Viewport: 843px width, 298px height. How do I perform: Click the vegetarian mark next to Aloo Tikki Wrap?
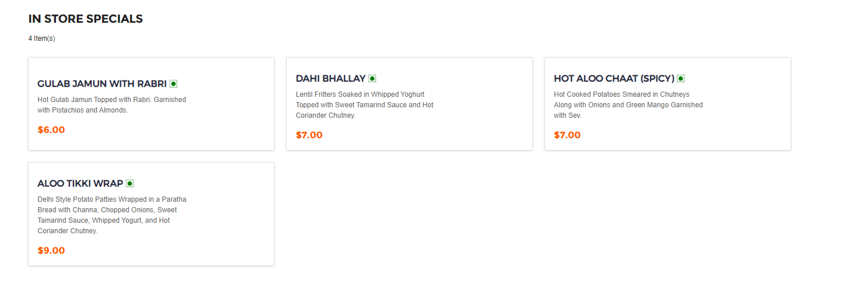(x=129, y=184)
